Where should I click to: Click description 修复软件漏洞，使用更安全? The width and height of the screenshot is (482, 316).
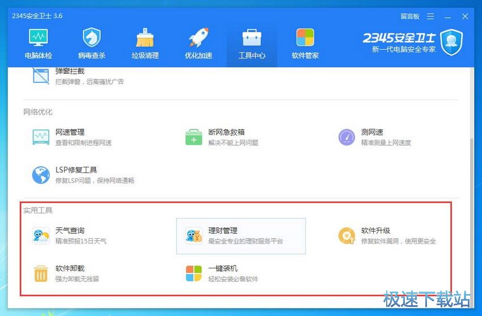point(399,241)
